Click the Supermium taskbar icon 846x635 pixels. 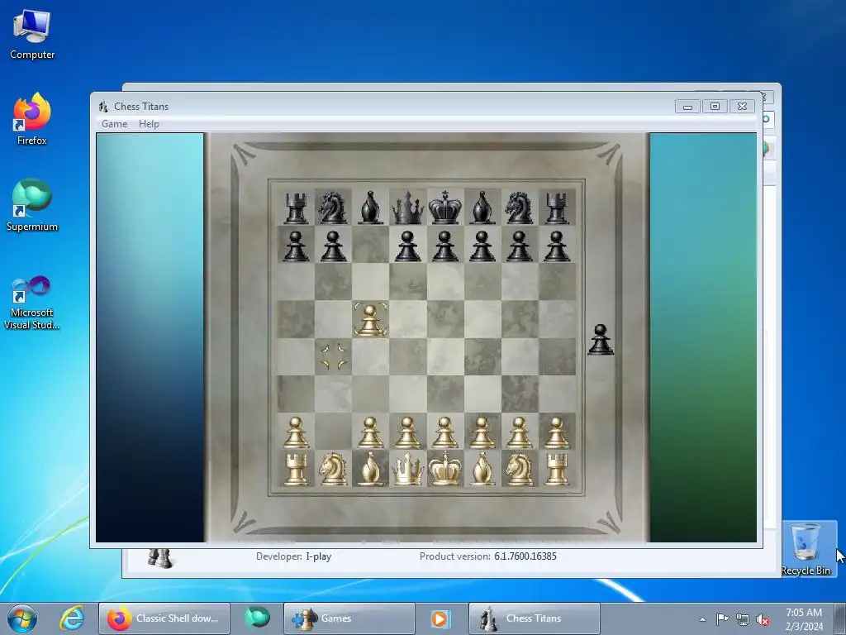258,618
